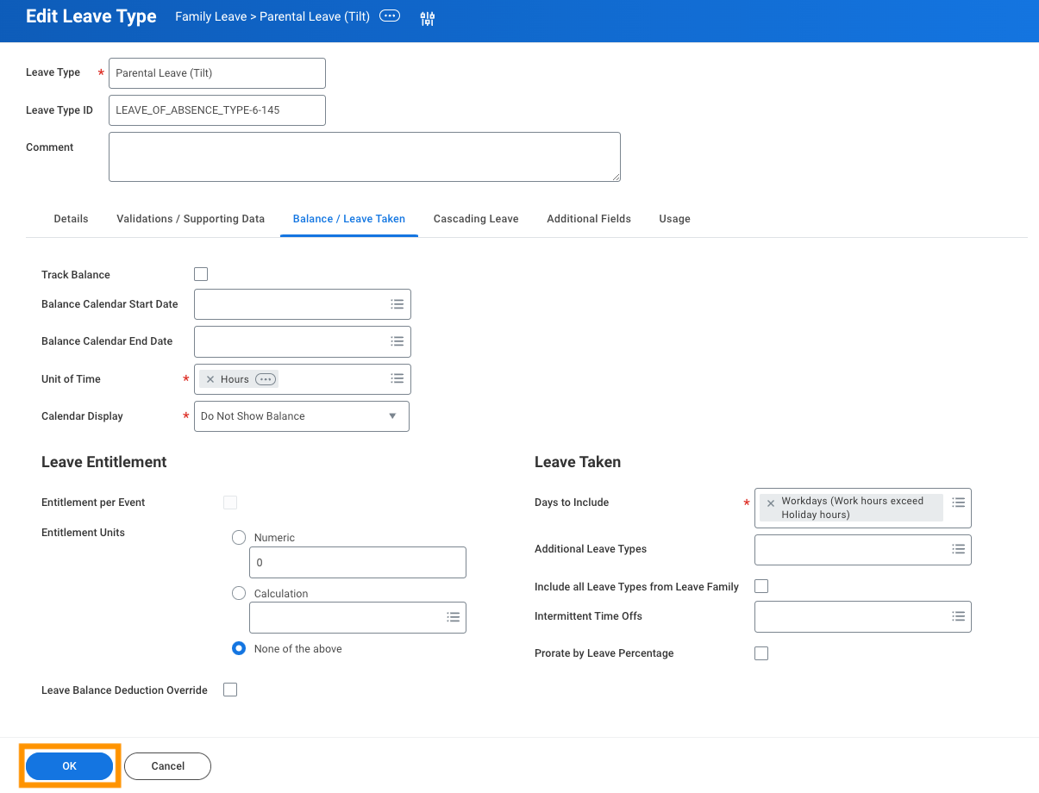Tick the Prorate by Leave Percentage checkbox

[x=761, y=653]
